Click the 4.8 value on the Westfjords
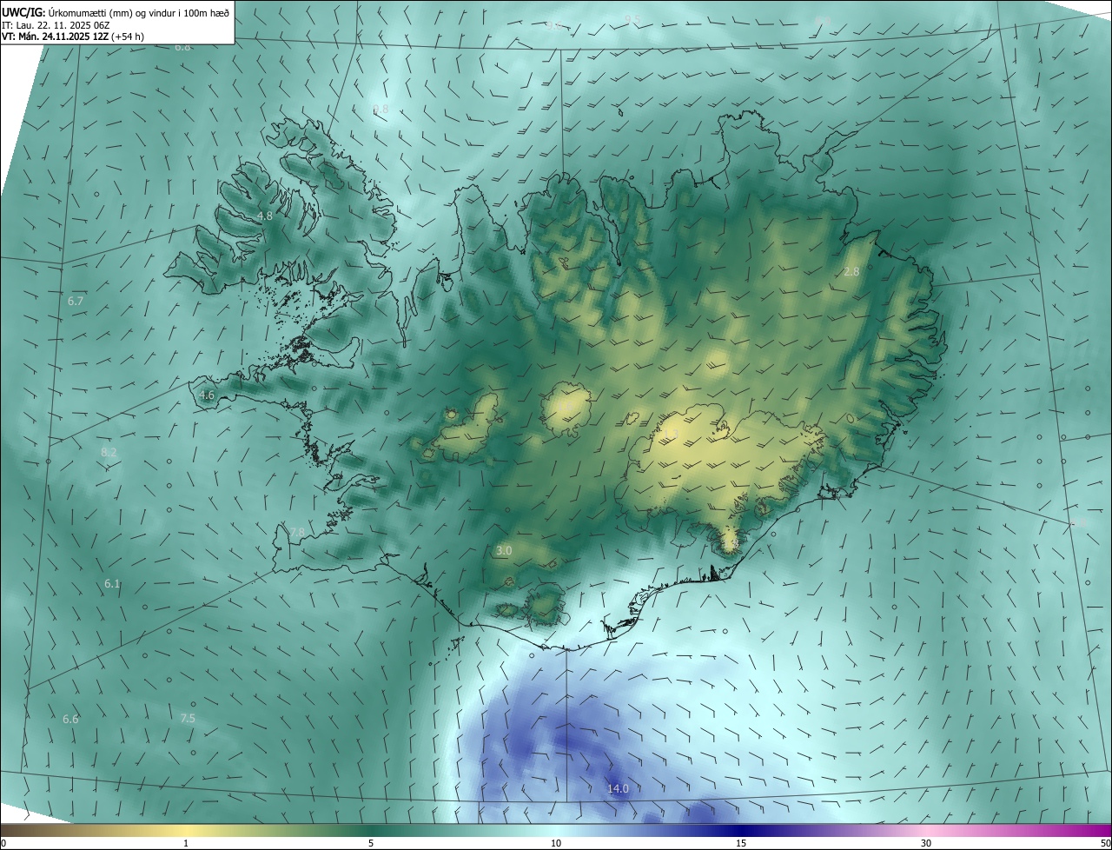The image size is (1112, 850). (265, 216)
